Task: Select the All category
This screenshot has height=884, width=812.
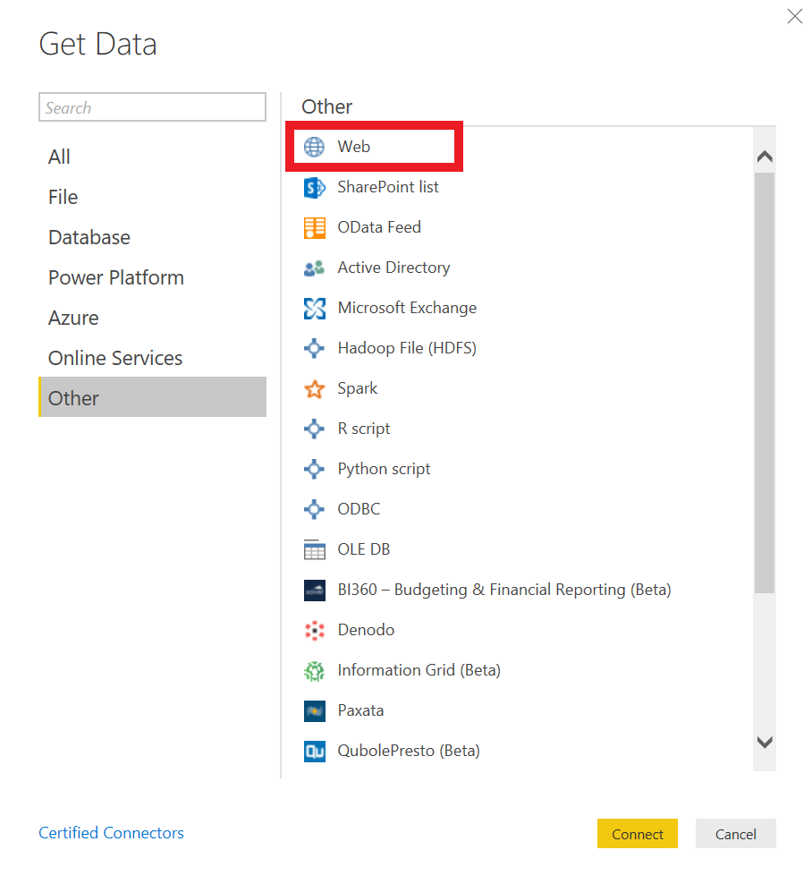Action: (152, 157)
